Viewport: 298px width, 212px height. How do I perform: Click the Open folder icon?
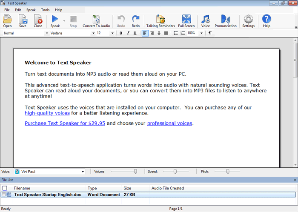click(7, 20)
